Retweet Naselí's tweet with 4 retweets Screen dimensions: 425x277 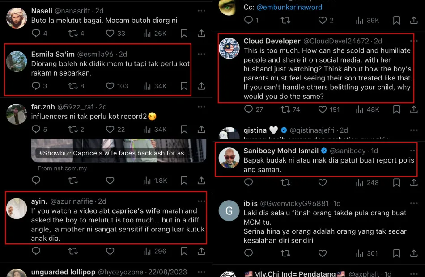tap(73, 34)
